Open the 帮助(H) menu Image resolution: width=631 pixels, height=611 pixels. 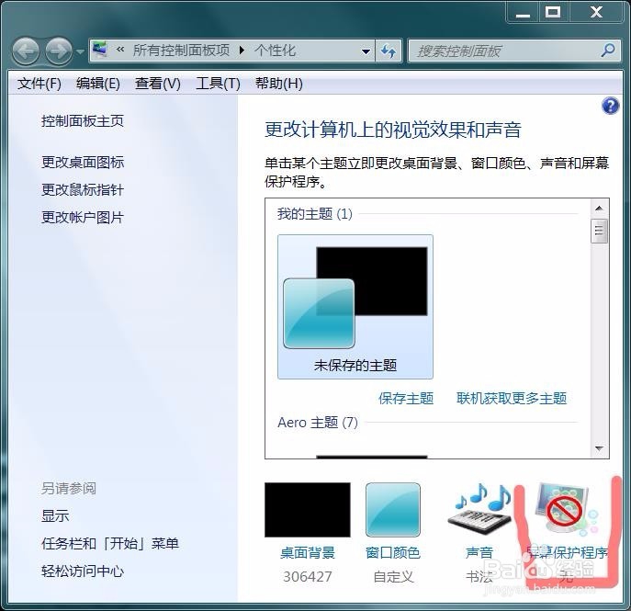pos(278,84)
